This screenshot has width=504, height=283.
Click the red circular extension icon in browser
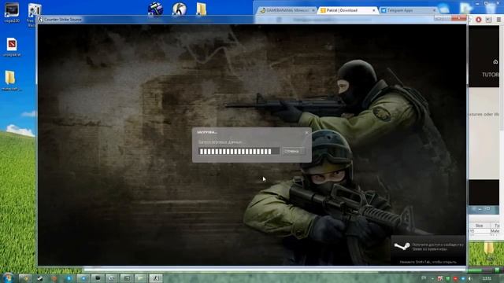coord(479,20)
